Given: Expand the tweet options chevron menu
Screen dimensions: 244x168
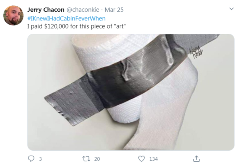Looking at the screenshot, I should (232, 9).
